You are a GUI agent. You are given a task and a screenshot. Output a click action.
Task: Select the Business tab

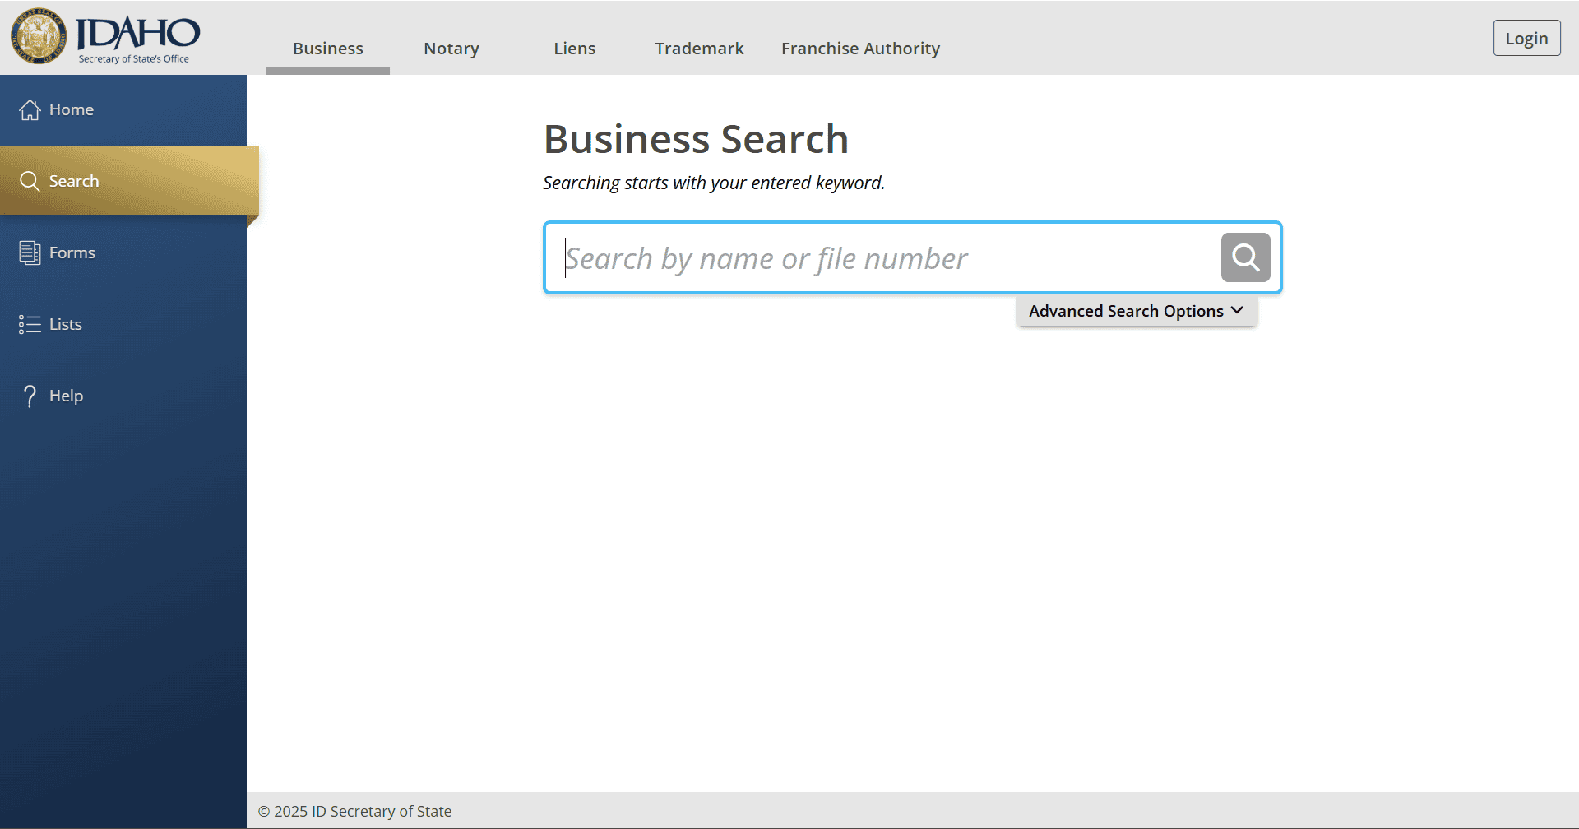click(x=327, y=49)
